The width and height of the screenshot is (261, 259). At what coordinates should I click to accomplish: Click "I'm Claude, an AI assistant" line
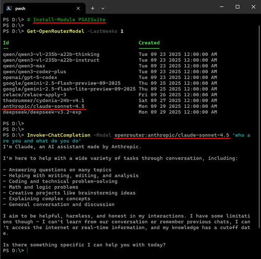coord(72,147)
